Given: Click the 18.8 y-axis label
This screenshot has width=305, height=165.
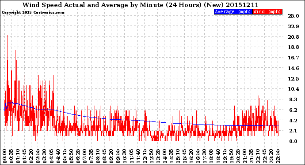Looking at the screenshot, I should tap(294, 47).
